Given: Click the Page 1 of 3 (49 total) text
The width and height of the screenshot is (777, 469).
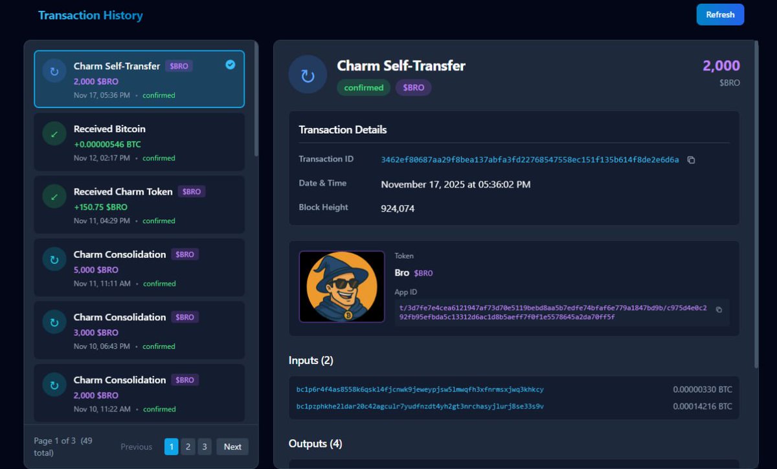Looking at the screenshot, I should pos(63,446).
